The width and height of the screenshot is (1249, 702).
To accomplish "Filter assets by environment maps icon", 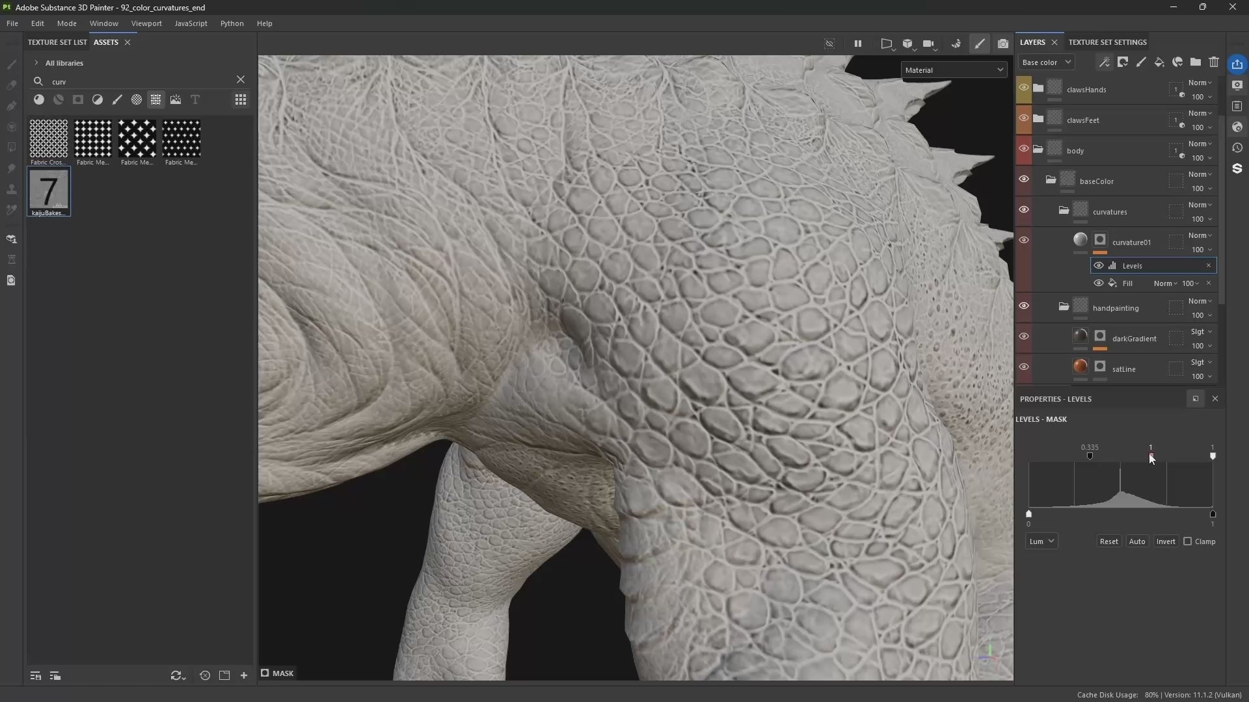I will (x=176, y=99).
